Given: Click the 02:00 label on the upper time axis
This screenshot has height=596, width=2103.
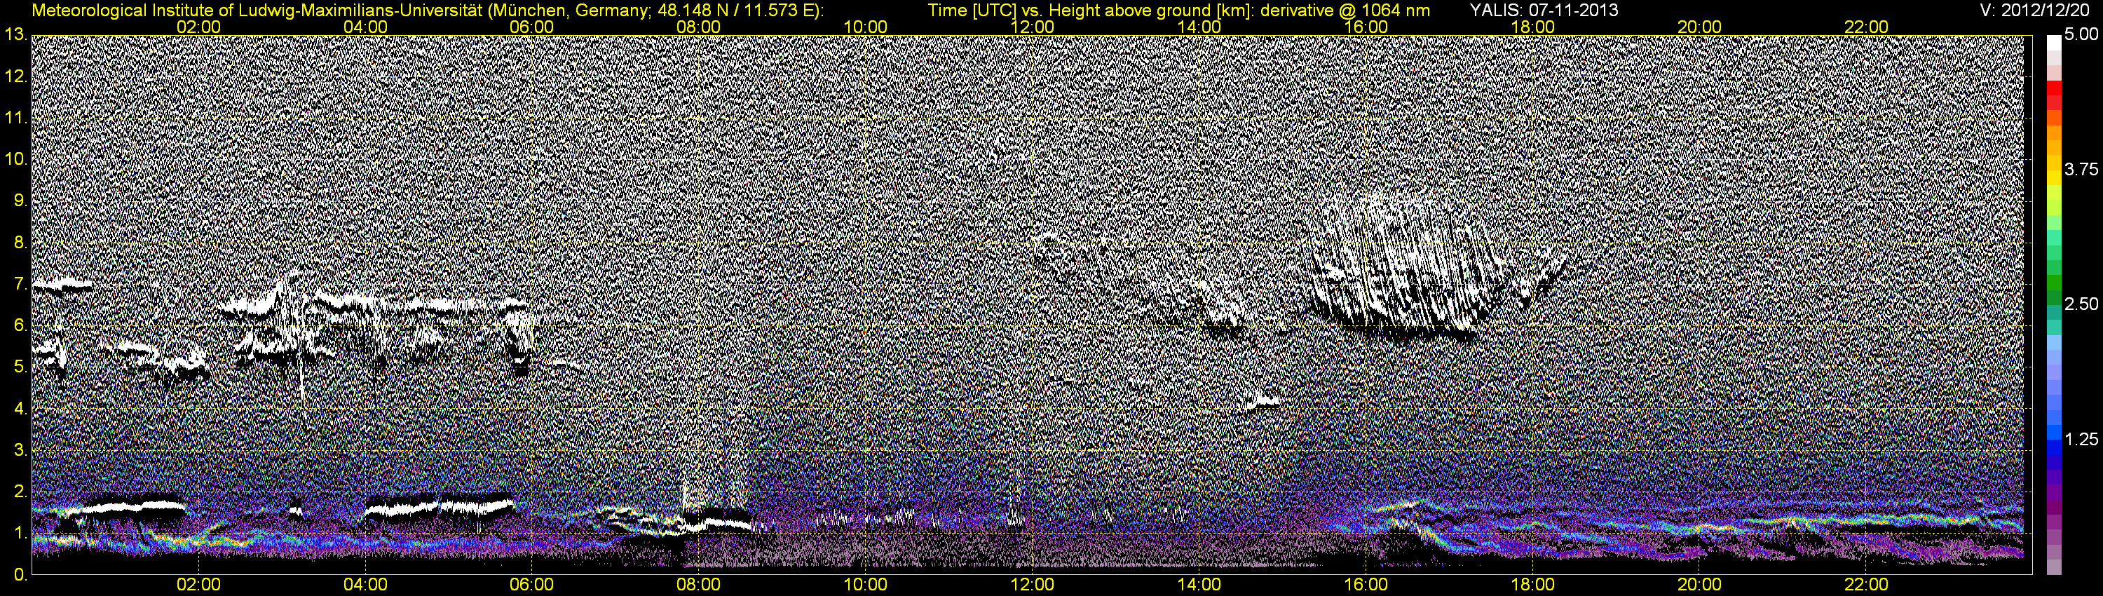Looking at the screenshot, I should tap(198, 27).
